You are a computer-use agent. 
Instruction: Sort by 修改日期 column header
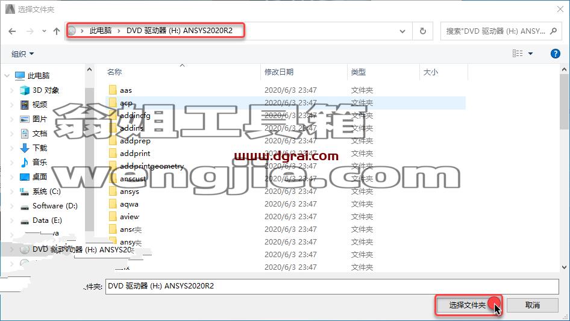click(x=279, y=72)
